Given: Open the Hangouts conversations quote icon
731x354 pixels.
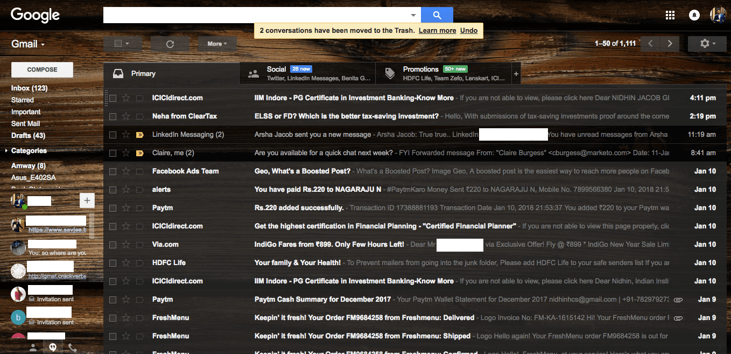Looking at the screenshot, I should click(53, 348).
